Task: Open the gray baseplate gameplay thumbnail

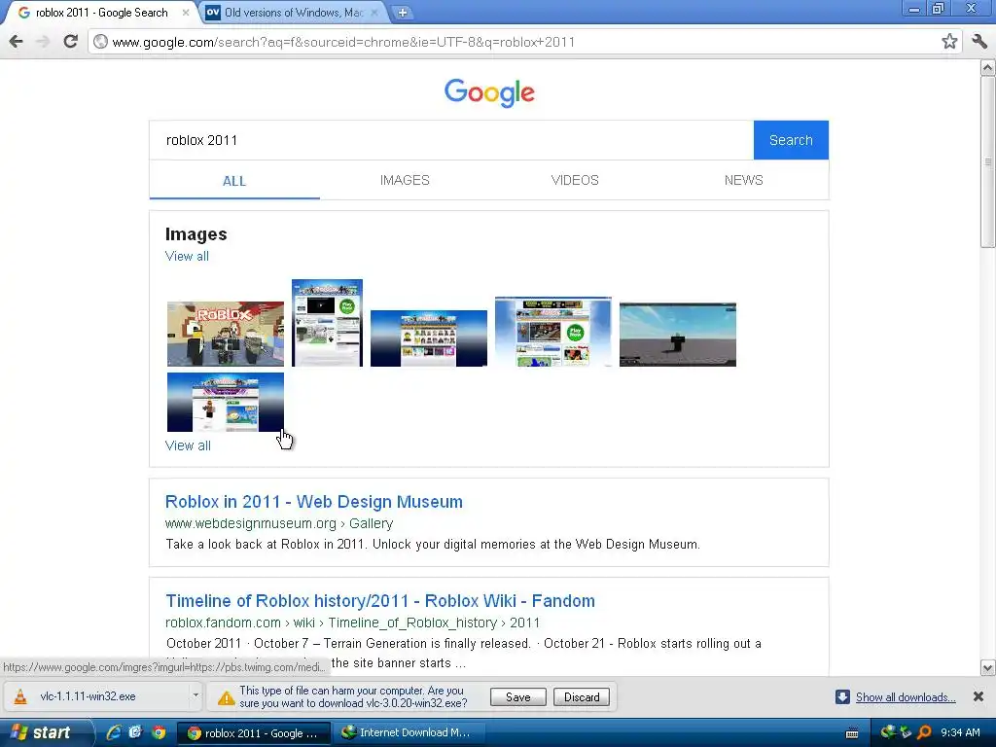Action: [x=678, y=335]
